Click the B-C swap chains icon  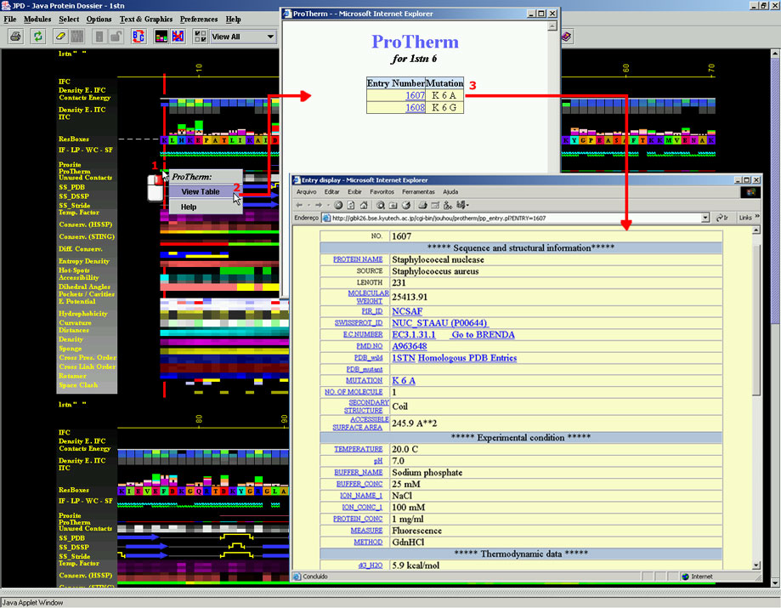click(x=139, y=37)
